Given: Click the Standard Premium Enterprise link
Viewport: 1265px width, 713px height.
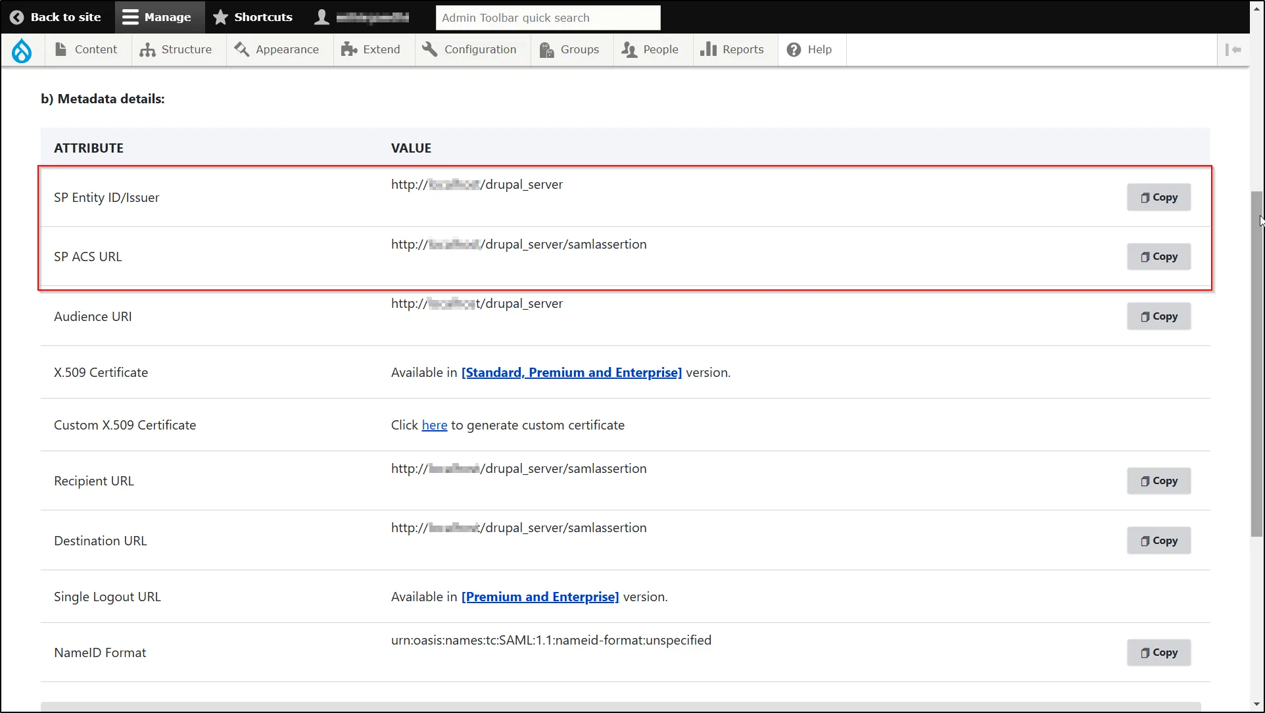Looking at the screenshot, I should pos(571,371).
